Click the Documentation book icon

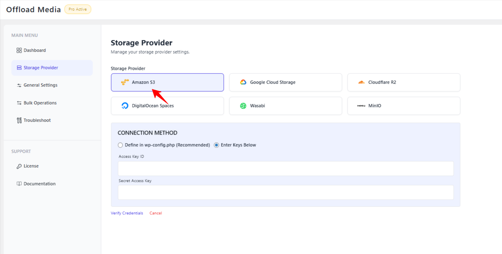pyautogui.click(x=19, y=184)
